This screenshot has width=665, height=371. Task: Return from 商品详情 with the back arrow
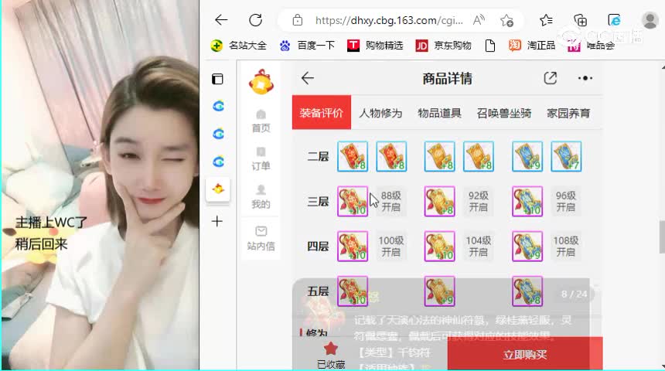pyautogui.click(x=308, y=78)
